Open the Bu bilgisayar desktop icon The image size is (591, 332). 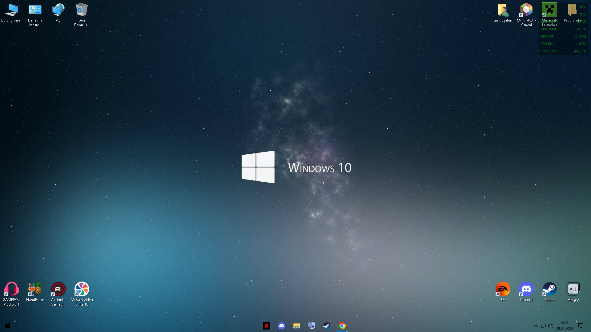(x=12, y=13)
